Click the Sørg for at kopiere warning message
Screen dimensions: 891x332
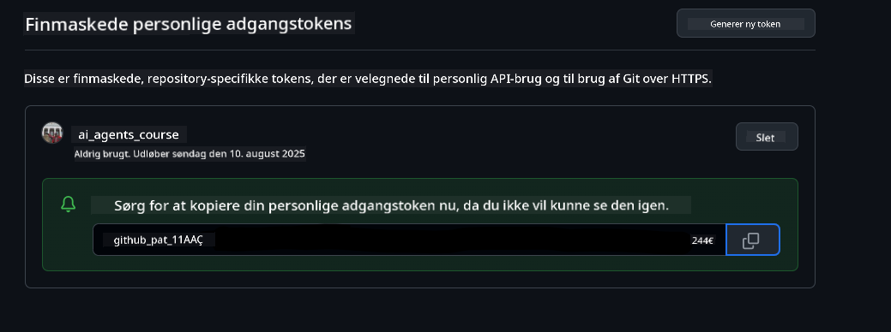pyautogui.click(x=391, y=205)
